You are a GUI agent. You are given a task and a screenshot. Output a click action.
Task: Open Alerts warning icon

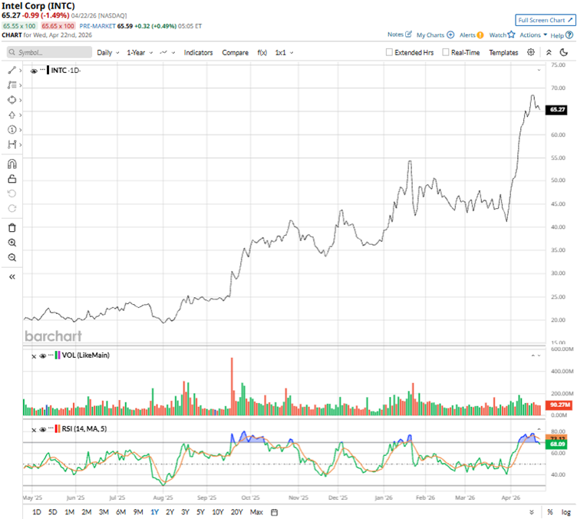click(480, 35)
